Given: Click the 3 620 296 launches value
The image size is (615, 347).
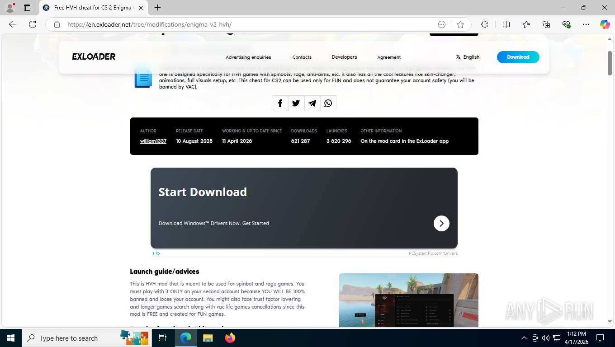Looking at the screenshot, I should tap(339, 141).
